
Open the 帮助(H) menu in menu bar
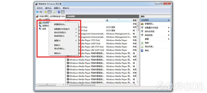(66, 8)
